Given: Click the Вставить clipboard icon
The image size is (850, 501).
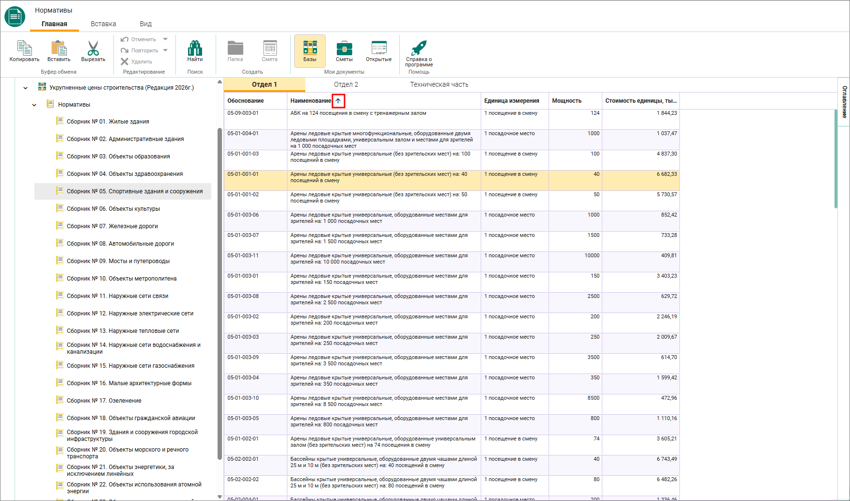Looking at the screenshot, I should [x=59, y=47].
